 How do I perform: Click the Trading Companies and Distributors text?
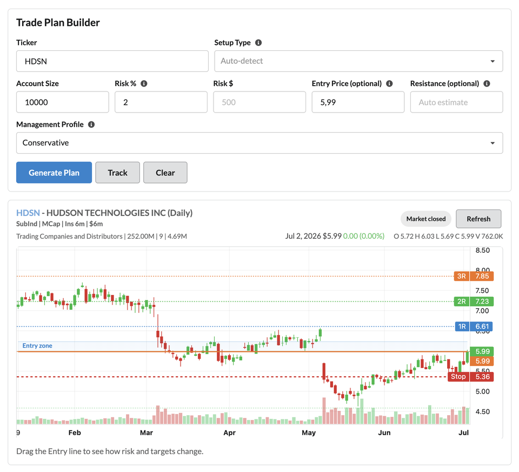pyautogui.click(x=69, y=237)
